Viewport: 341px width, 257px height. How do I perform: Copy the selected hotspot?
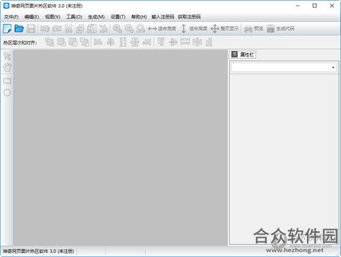pyautogui.click(x=80, y=29)
